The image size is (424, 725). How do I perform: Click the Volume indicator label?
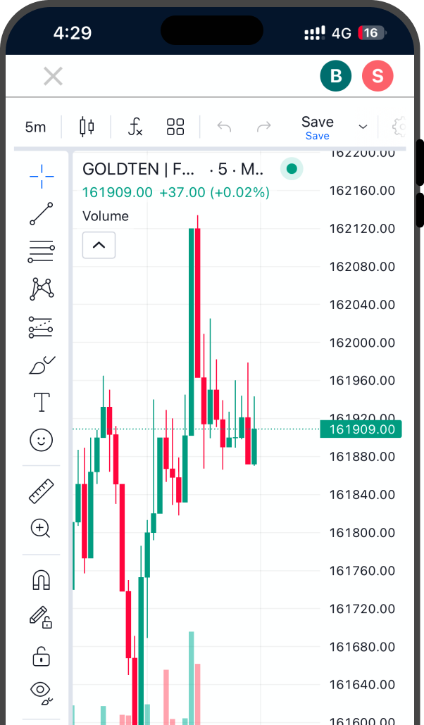(106, 216)
